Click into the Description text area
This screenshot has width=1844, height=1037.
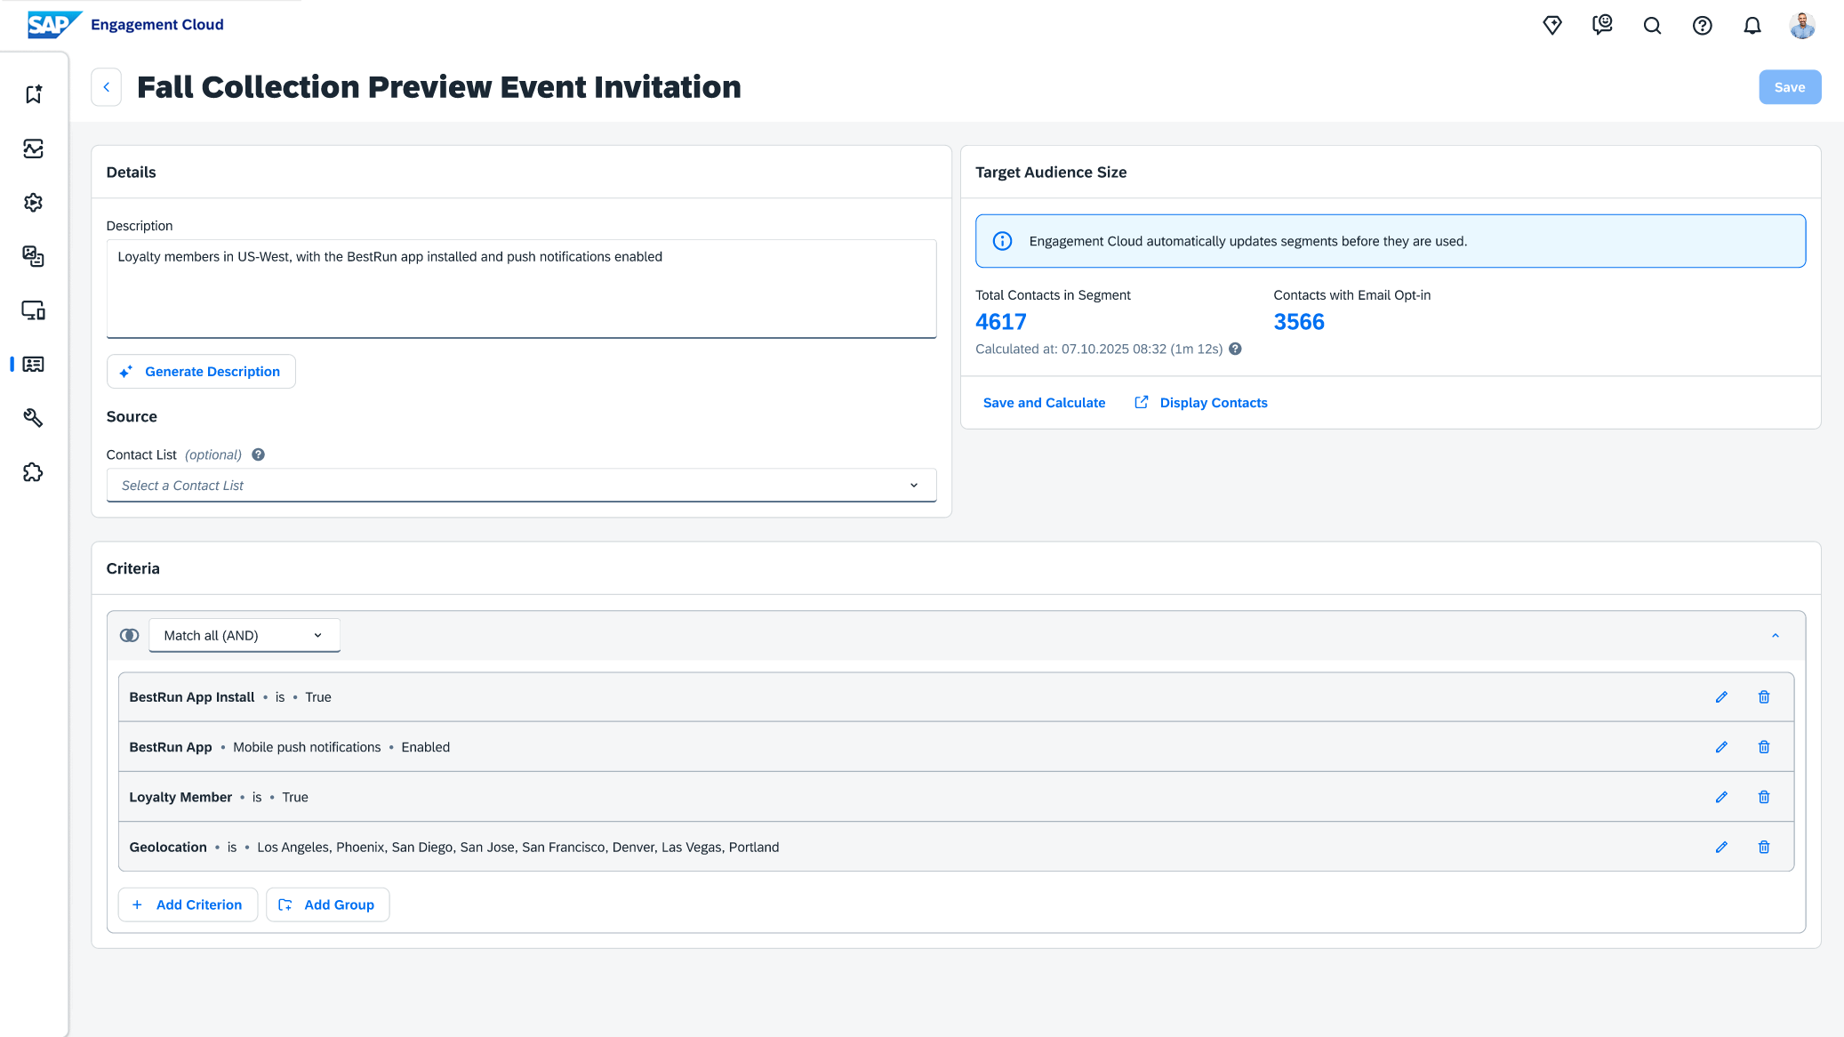coord(521,288)
